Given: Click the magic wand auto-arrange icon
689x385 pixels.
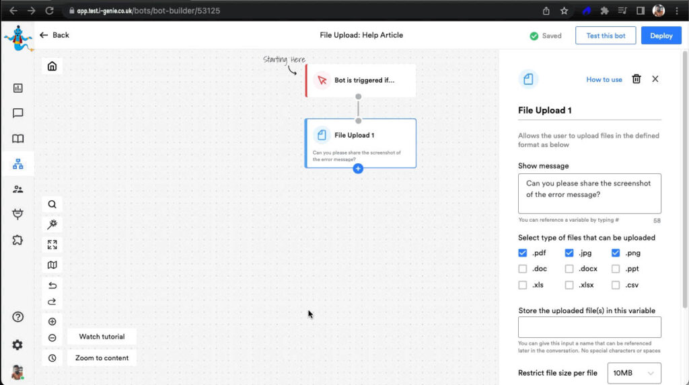Looking at the screenshot, I should [52, 224].
